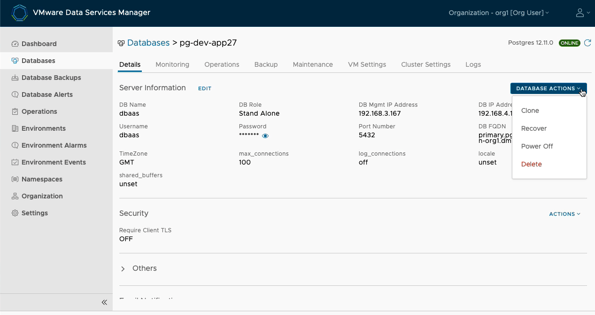
Task: Click the Require Client TLS OFF value
Action: 126,239
